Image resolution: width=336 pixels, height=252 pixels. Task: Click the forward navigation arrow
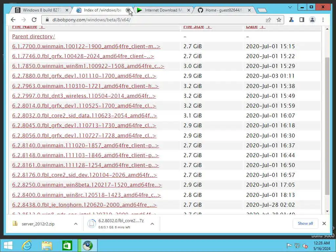tap(24, 20)
